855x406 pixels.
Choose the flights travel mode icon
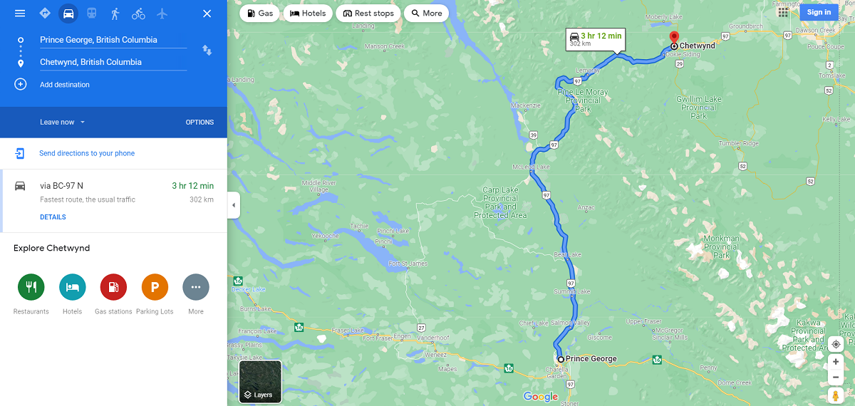point(162,14)
